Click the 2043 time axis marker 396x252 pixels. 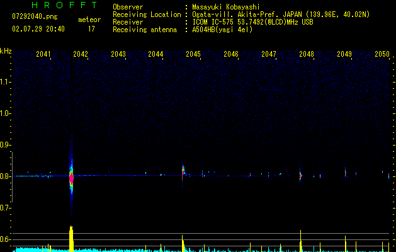(x=118, y=54)
